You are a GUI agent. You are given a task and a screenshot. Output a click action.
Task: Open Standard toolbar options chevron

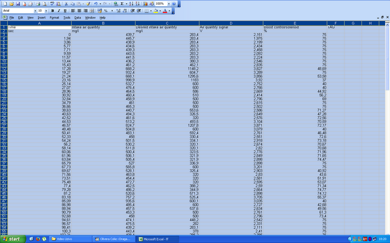click(x=179, y=4)
